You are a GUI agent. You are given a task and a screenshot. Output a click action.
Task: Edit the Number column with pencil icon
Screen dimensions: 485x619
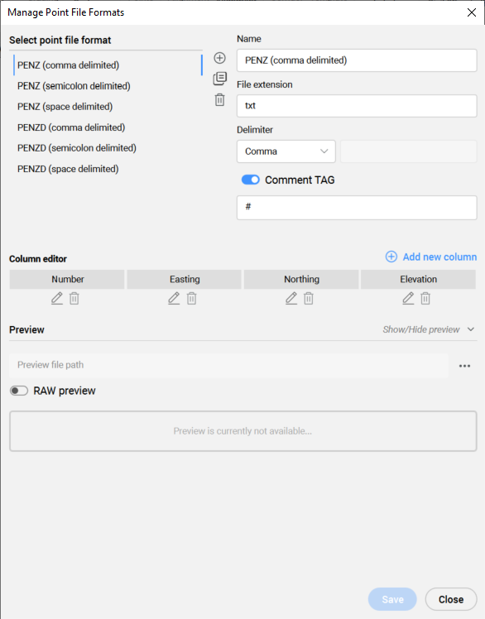click(x=57, y=298)
